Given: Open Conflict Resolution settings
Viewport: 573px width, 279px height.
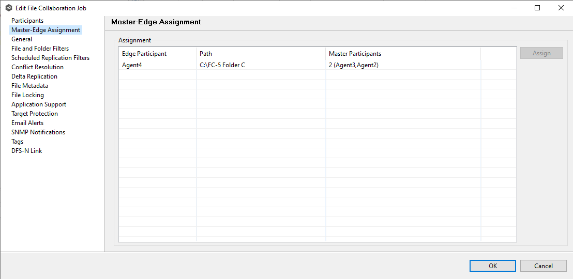Looking at the screenshot, I should coord(37,67).
